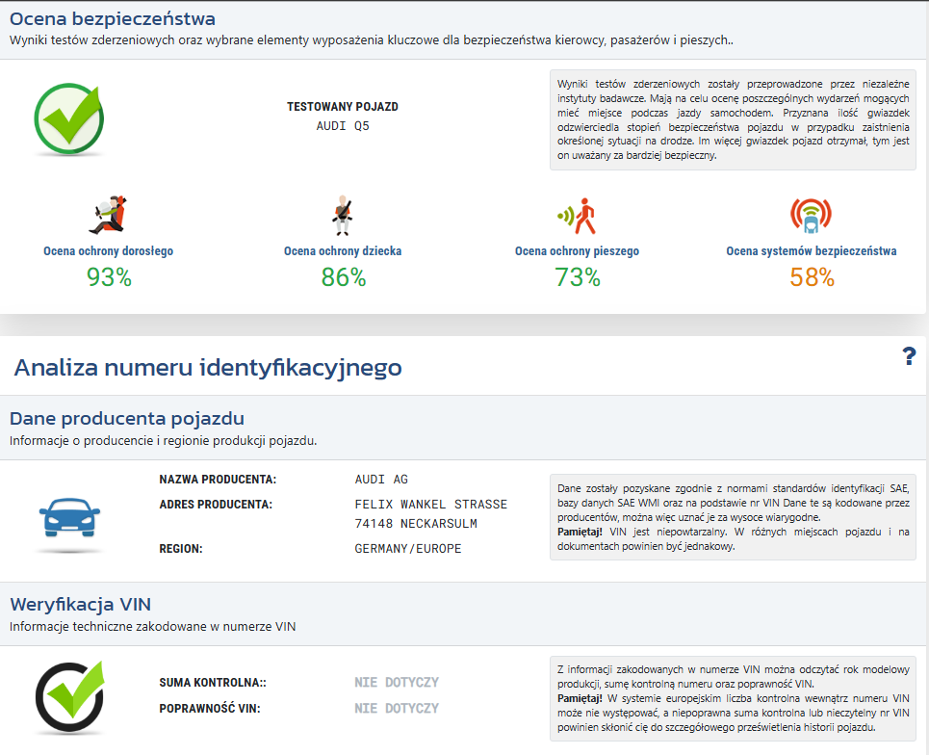Select the 'Ocena ochrony pieszego' label

[577, 251]
